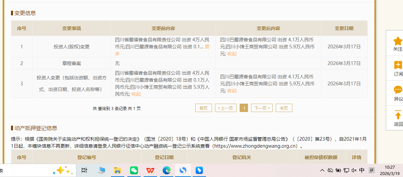Open WPS Office from the taskbar
Screen dimensions: 403x177
pos(150,170)
